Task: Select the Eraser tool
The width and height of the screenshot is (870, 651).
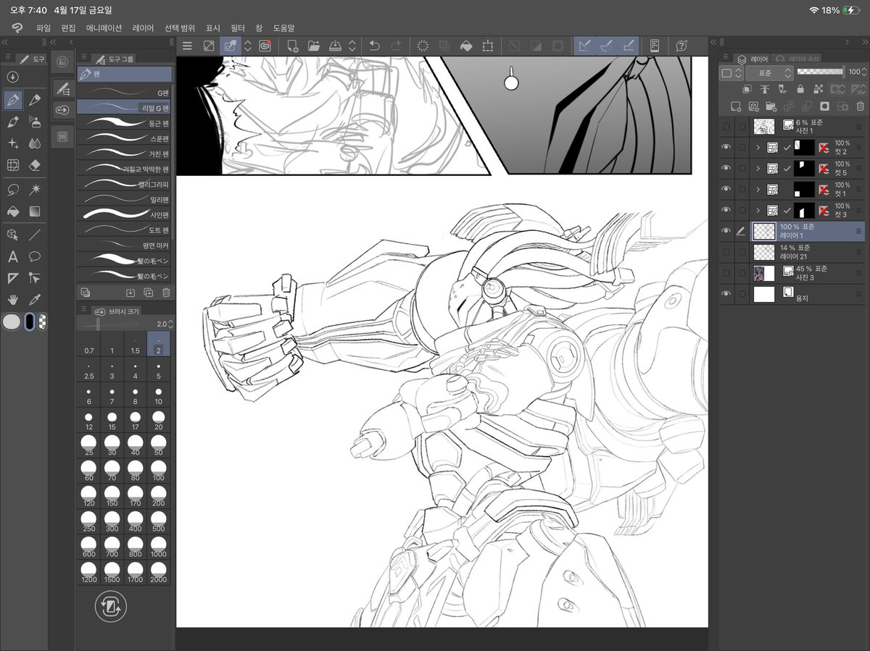Action: (x=35, y=165)
